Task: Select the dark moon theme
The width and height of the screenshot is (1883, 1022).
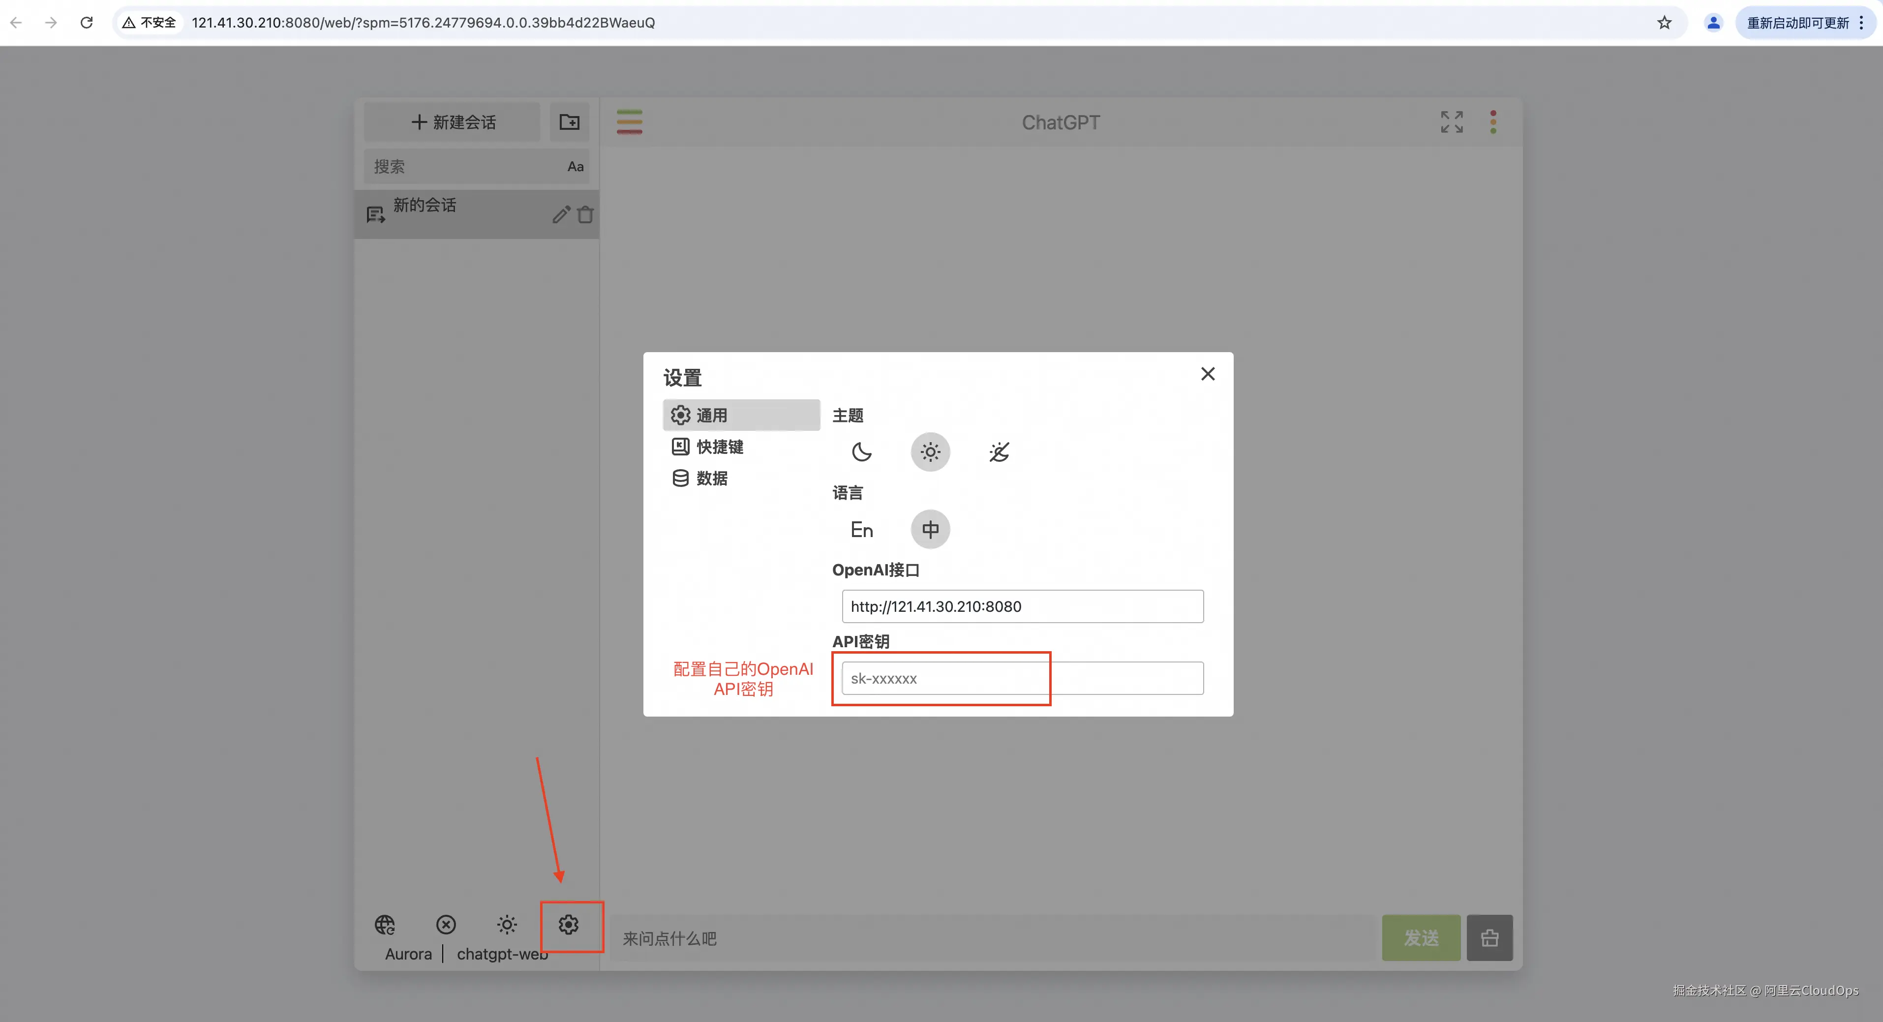Action: (861, 452)
